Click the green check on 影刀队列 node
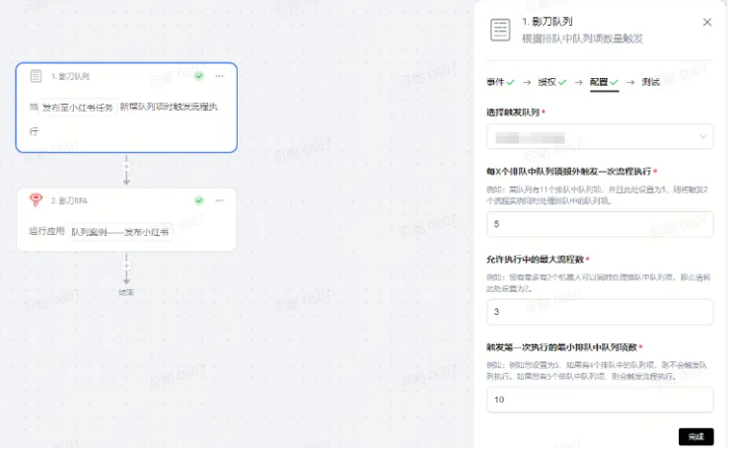 [199, 76]
